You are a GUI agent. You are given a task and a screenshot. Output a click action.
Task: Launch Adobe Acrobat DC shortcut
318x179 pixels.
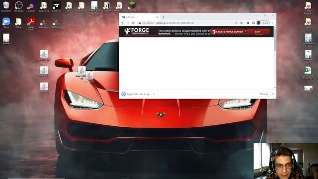click(31, 24)
